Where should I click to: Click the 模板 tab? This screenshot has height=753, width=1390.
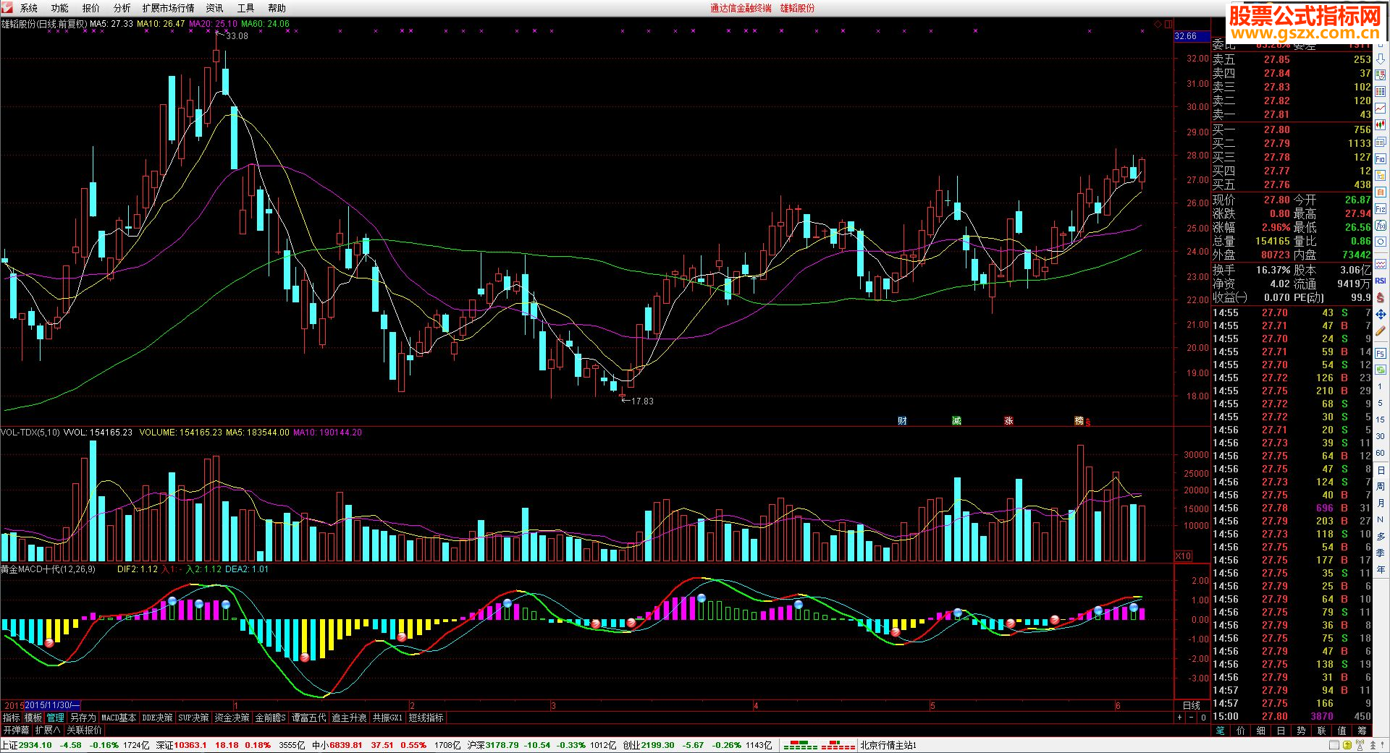point(33,718)
